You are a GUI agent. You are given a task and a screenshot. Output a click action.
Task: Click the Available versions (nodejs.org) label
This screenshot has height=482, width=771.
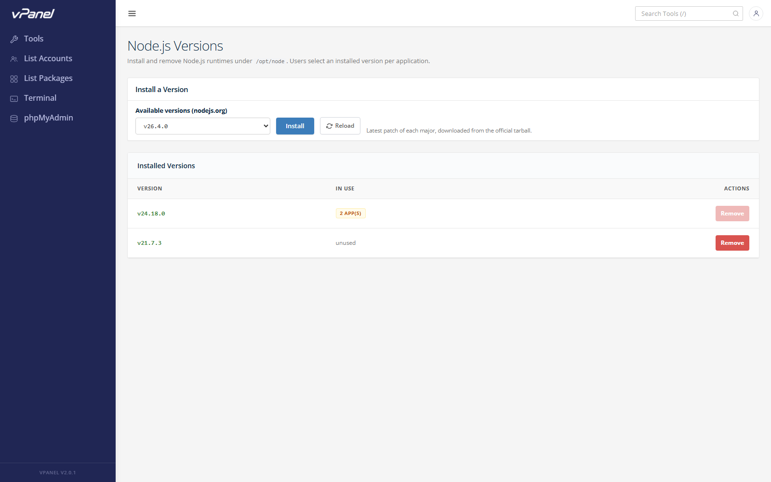pyautogui.click(x=181, y=110)
